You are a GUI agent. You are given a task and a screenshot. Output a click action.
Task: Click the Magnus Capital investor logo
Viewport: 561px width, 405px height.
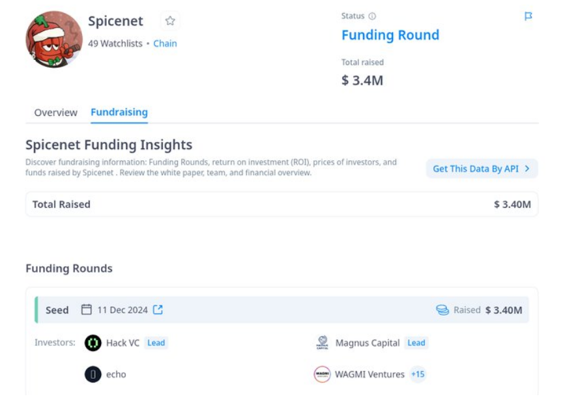click(322, 343)
